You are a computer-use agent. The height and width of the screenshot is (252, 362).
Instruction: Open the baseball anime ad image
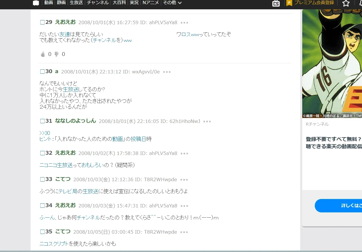click(x=332, y=64)
